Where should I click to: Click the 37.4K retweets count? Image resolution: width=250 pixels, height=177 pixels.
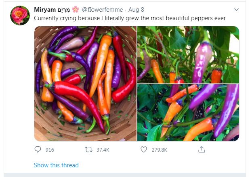pyautogui.click(x=103, y=150)
